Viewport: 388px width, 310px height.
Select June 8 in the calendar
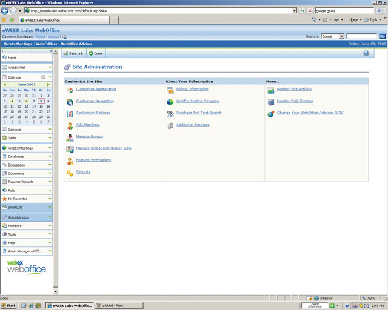[x=41, y=101]
